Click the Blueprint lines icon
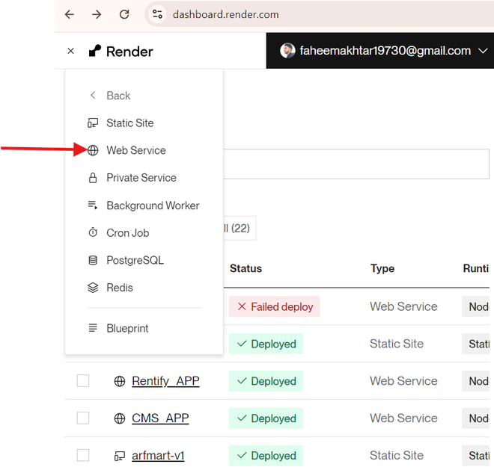 click(x=93, y=328)
